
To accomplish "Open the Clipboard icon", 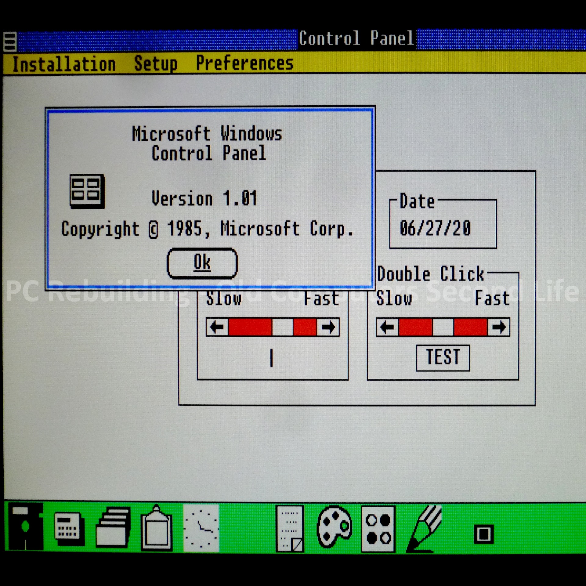I will coord(156,528).
